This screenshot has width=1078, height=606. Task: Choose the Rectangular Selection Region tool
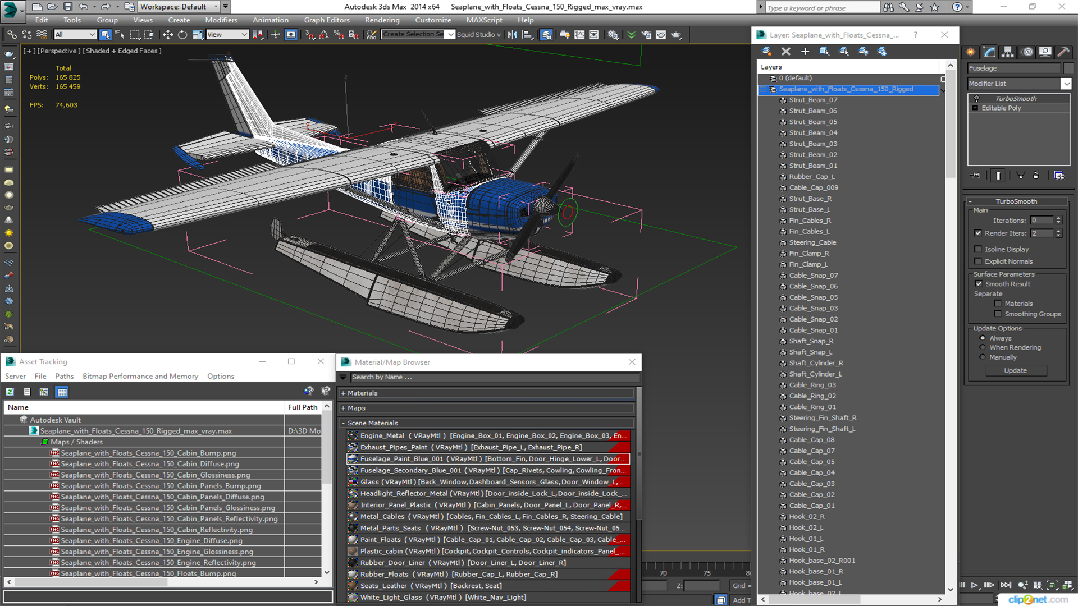pyautogui.click(x=135, y=35)
